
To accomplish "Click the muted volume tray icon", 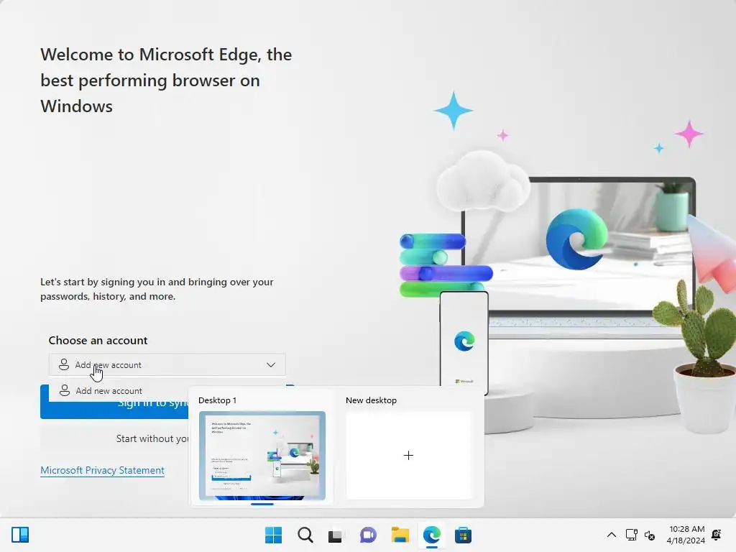I will [650, 535].
